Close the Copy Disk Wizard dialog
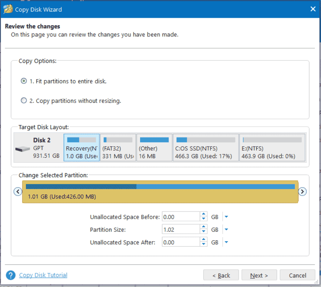 313,9
